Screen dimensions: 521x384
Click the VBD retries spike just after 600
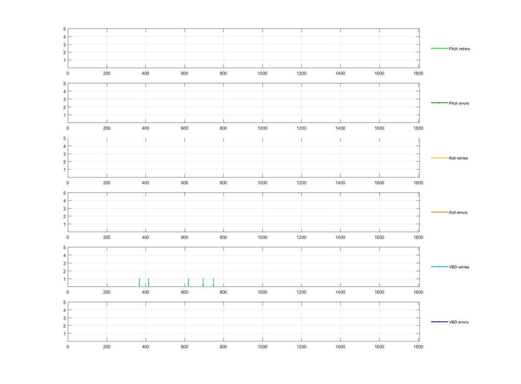point(188,282)
